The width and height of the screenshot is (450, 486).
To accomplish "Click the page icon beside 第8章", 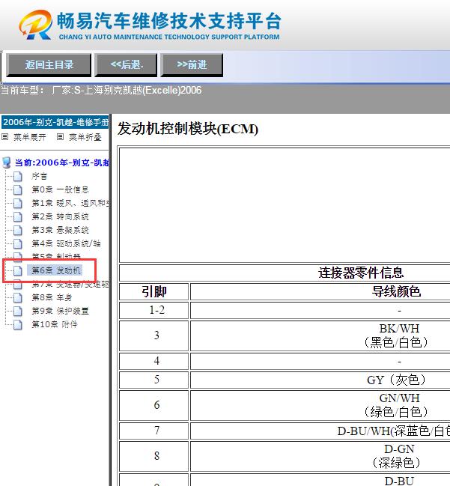I will tap(18, 297).
